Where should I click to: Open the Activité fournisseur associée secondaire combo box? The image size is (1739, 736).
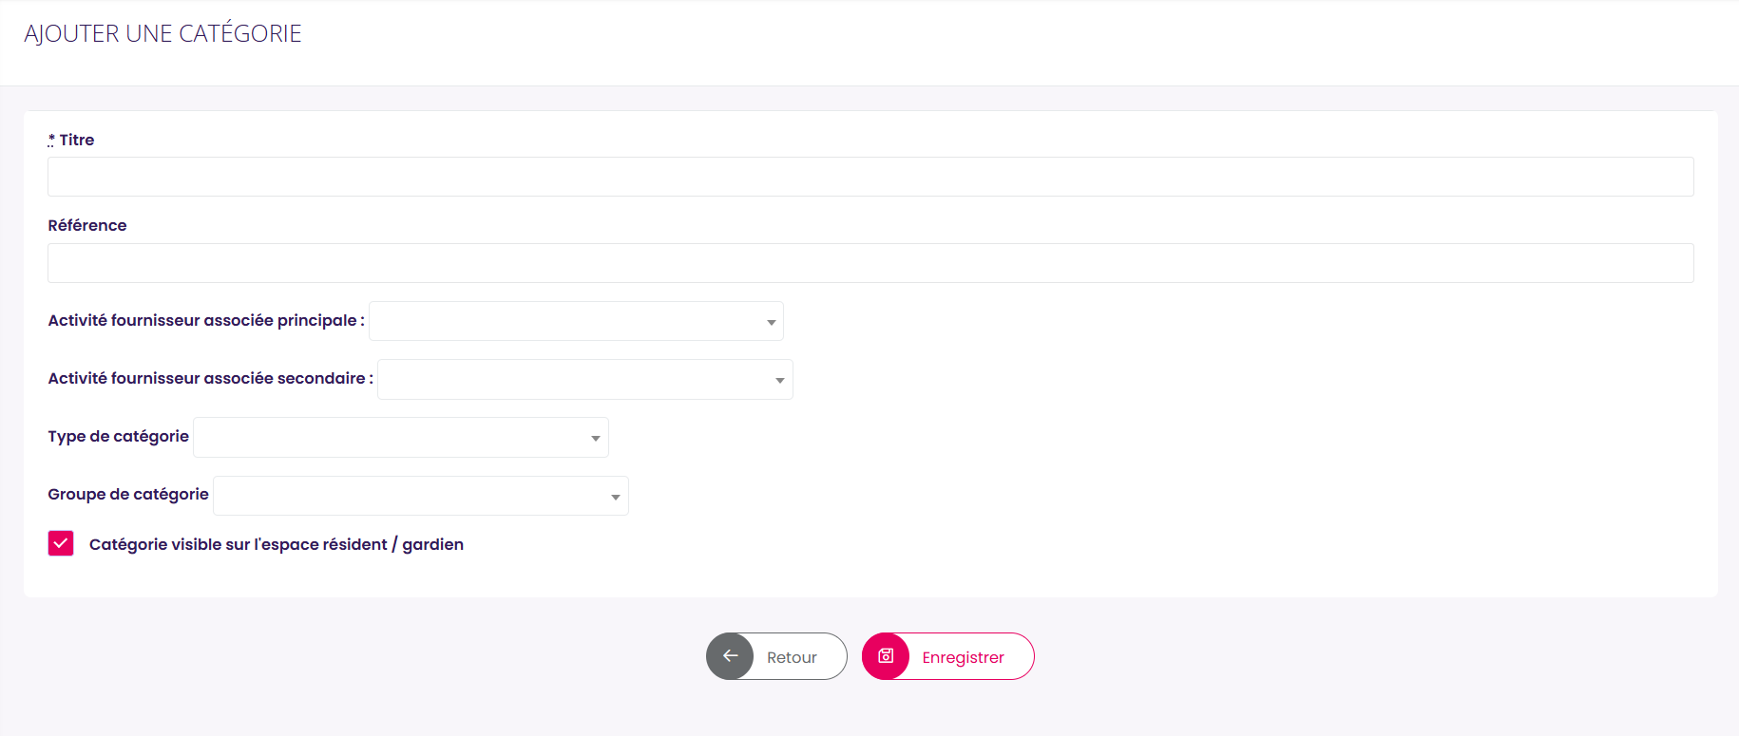coord(585,379)
